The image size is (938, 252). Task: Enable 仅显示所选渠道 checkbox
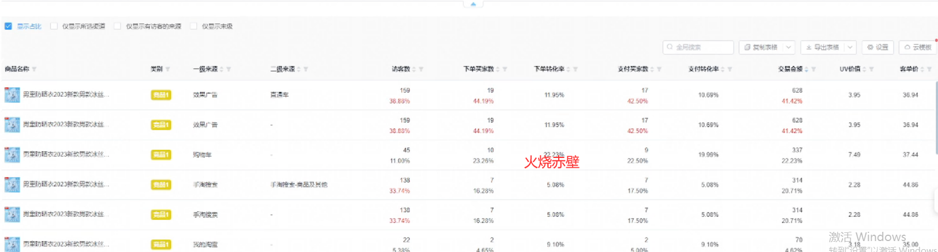coord(54,26)
